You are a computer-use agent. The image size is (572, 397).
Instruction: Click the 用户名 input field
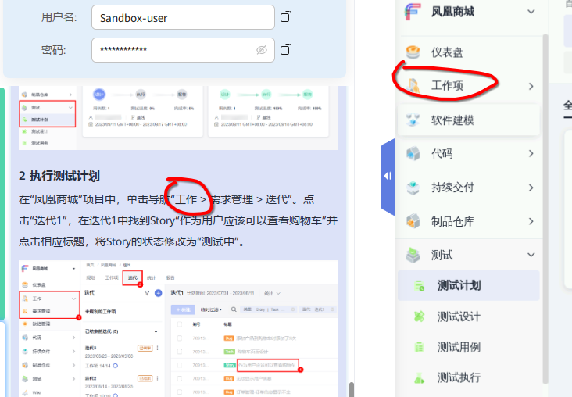183,17
